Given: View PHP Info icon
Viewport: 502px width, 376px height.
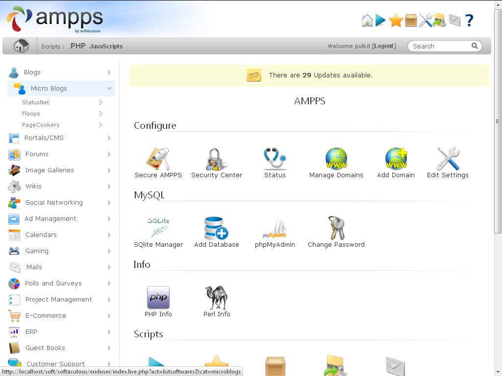Looking at the screenshot, I should (158, 297).
